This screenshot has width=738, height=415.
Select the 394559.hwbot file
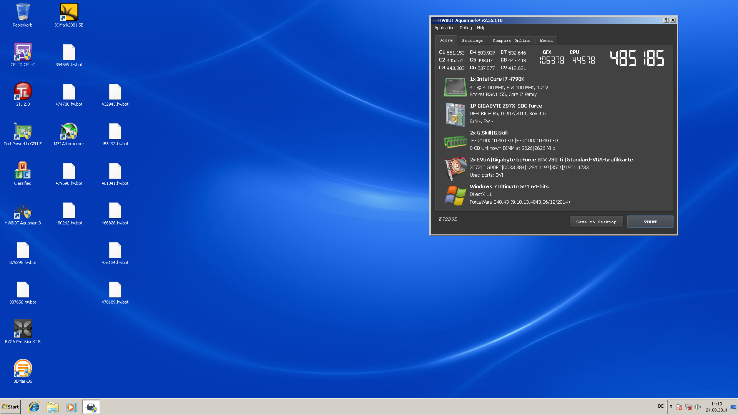69,55
